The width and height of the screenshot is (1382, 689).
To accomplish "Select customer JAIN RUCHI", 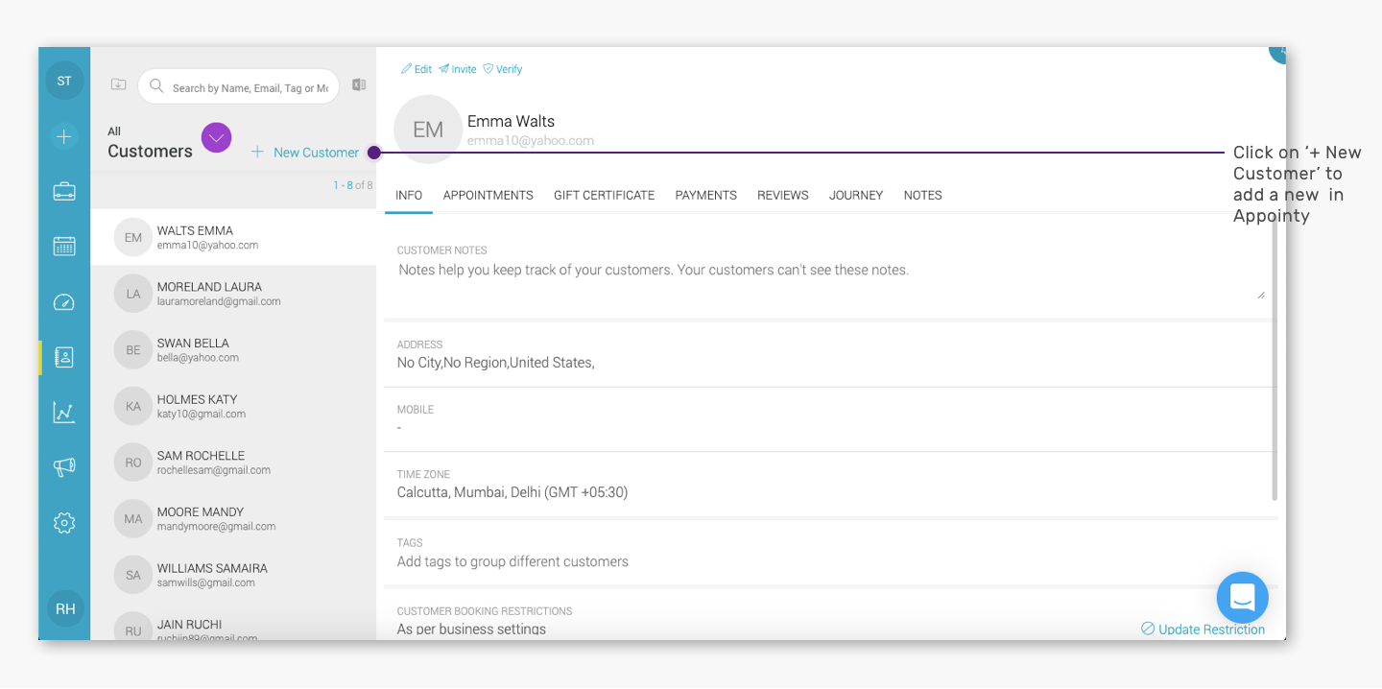I will pos(233,624).
